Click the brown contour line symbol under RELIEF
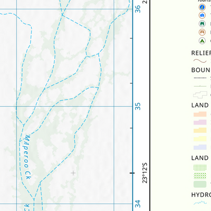Viewport: 211px width, 211px height. pos(200,61)
